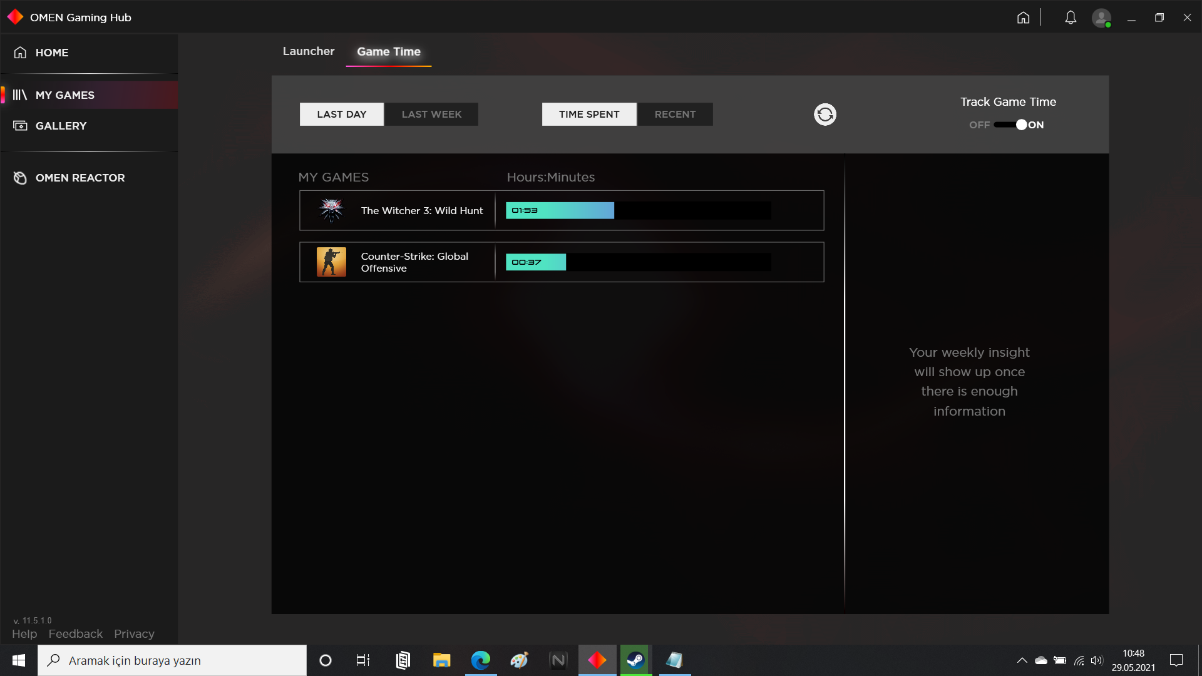Click the user account profile icon
This screenshot has height=676, width=1202.
pos(1102,18)
